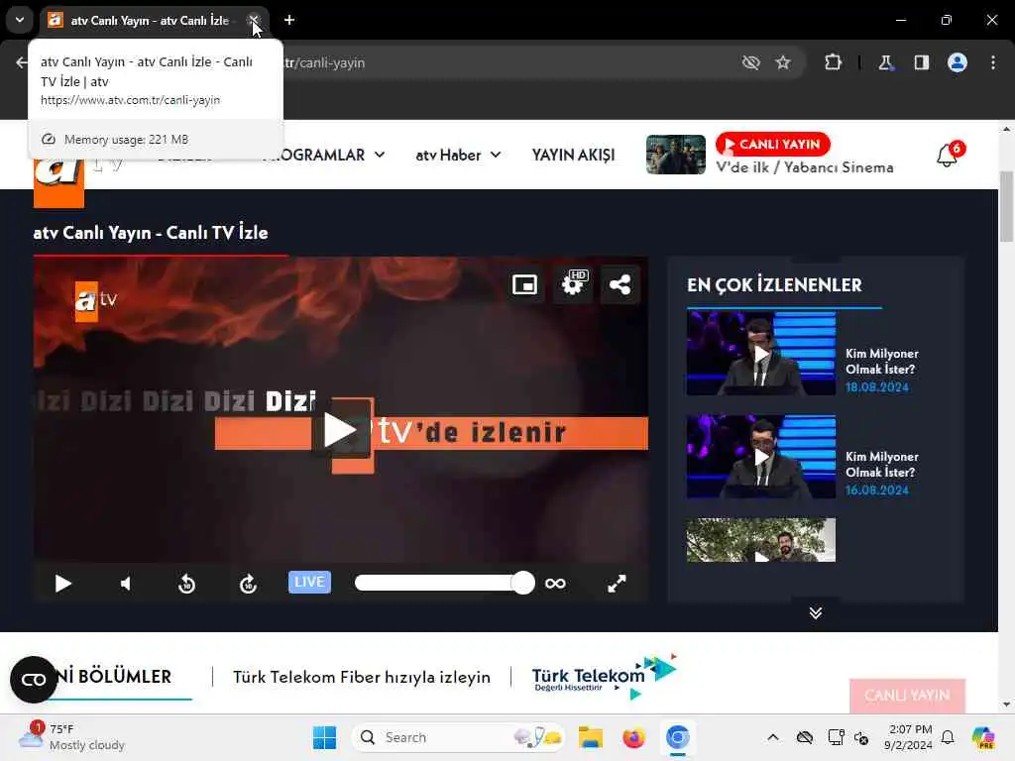This screenshot has width=1015, height=761.
Task: Open YAYIN AKIŞI menu item
Action: coord(573,155)
